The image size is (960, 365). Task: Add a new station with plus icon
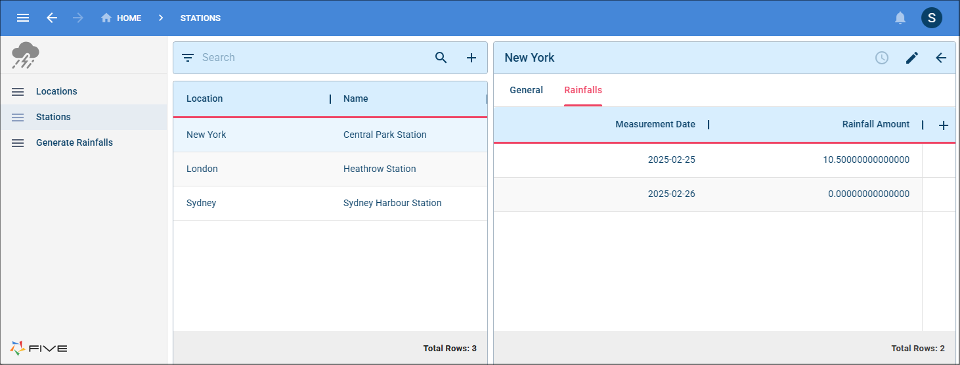pyautogui.click(x=471, y=58)
